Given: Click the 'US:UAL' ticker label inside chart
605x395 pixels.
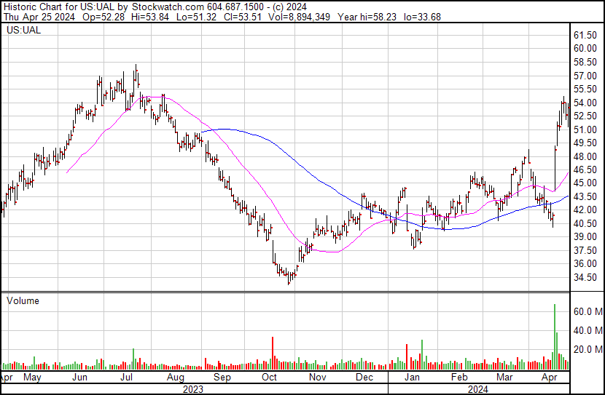Looking at the screenshot, I should pyautogui.click(x=24, y=30).
